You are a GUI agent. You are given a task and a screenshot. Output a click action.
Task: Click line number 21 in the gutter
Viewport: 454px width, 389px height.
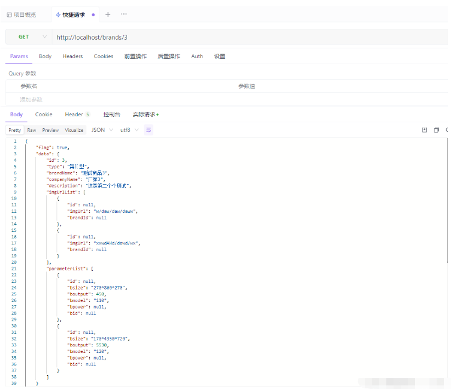pyautogui.click(x=14, y=269)
